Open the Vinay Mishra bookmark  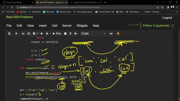132,12
